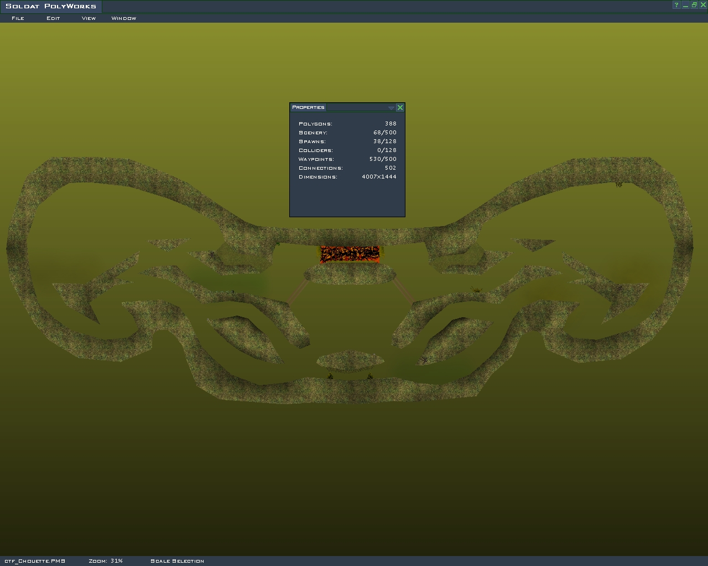Select the Scenery count row in Properties
This screenshot has width=708, height=566.
click(347, 133)
